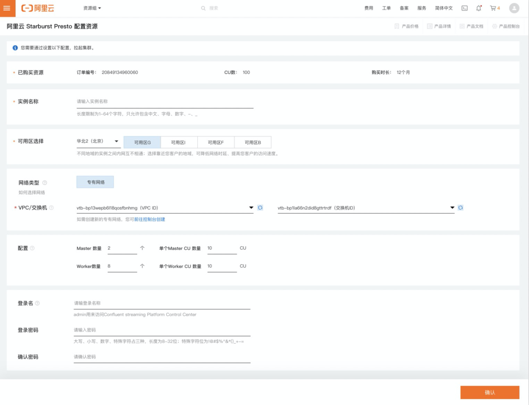Click the blue info icon in the notice
The height and width of the screenshot is (405, 529).
(15, 48)
